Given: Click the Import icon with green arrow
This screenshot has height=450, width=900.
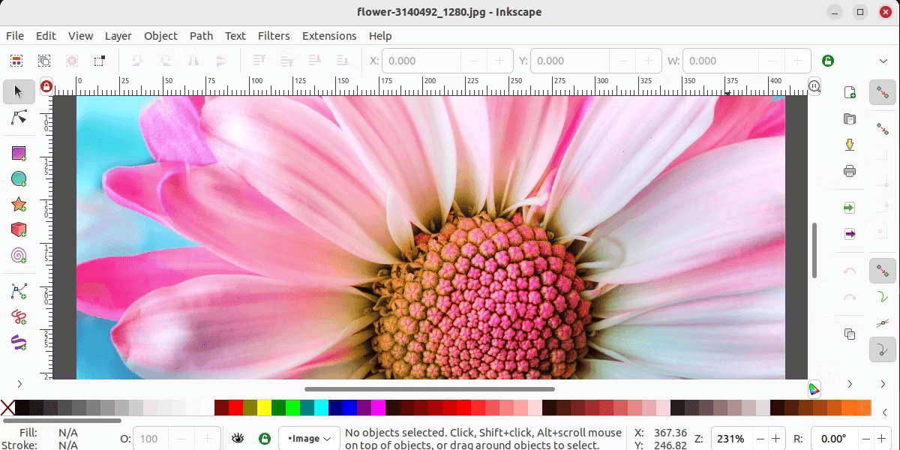Looking at the screenshot, I should (x=850, y=208).
